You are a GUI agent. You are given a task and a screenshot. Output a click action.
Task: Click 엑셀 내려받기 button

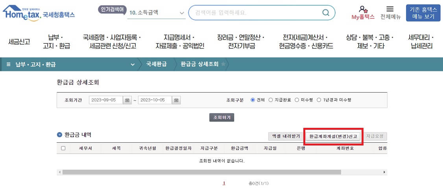coord(286,136)
